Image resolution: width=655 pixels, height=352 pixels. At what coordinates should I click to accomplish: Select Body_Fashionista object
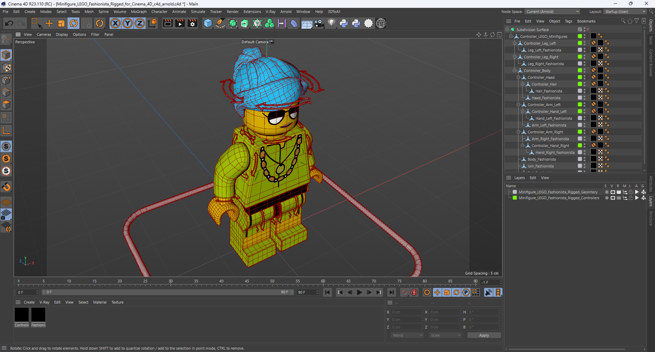pos(542,159)
